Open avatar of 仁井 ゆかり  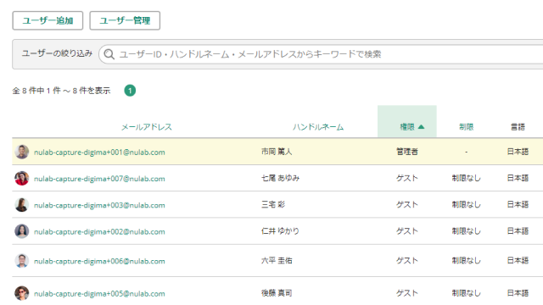22,231
